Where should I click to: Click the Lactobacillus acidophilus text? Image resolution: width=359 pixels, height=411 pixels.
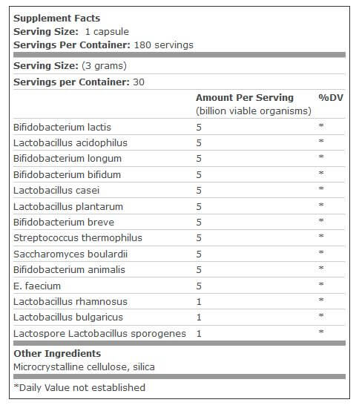coord(70,143)
